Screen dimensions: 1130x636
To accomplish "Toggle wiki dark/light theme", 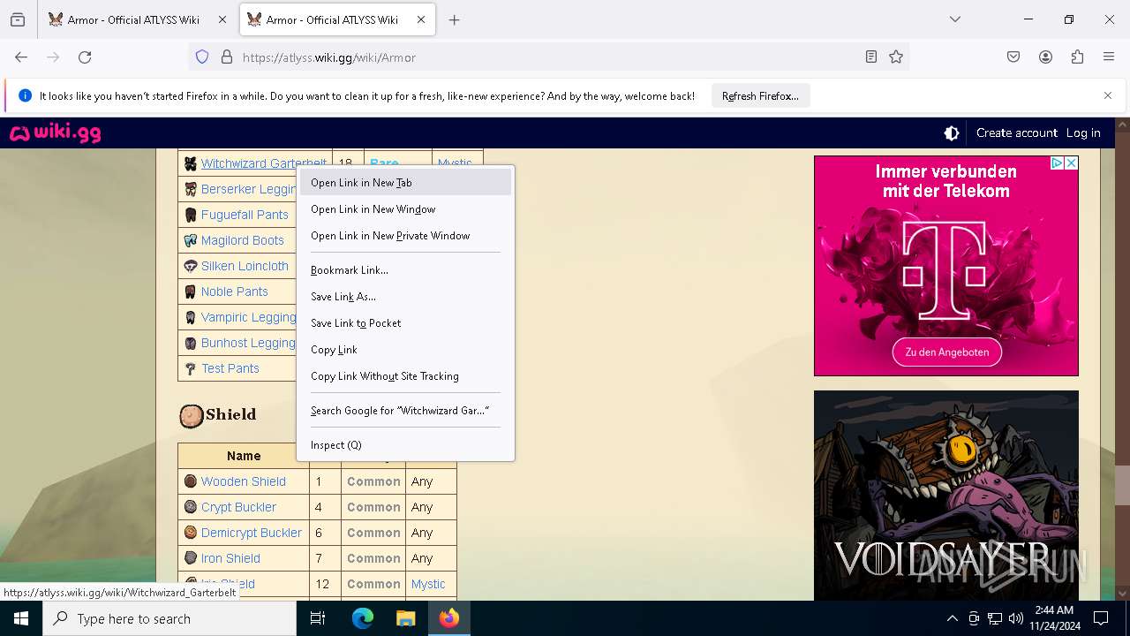I will coord(952,133).
